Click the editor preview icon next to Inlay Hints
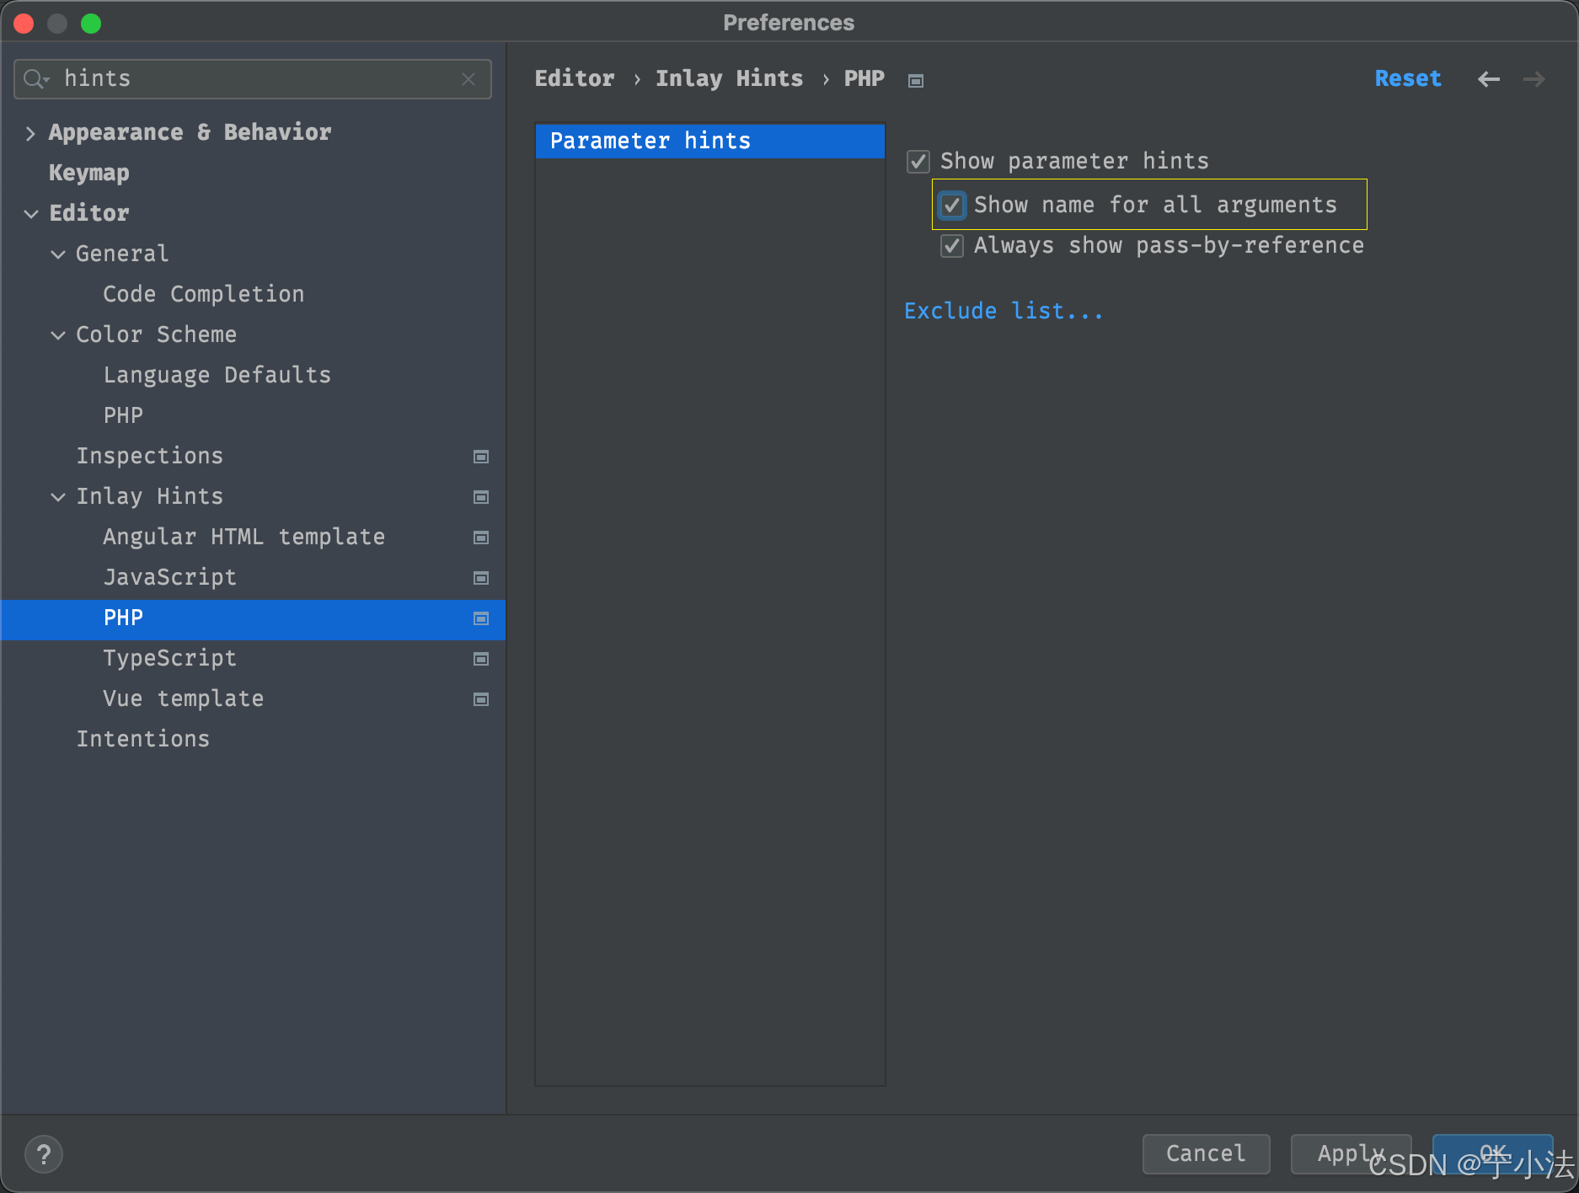 480,497
